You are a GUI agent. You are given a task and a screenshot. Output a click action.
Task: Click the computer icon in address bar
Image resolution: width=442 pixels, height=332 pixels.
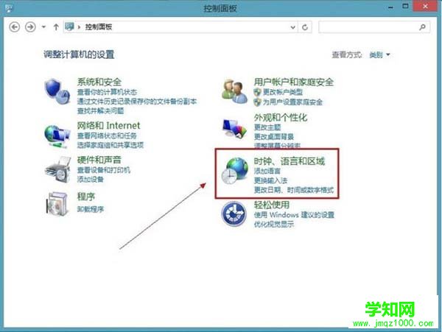tap(69, 27)
